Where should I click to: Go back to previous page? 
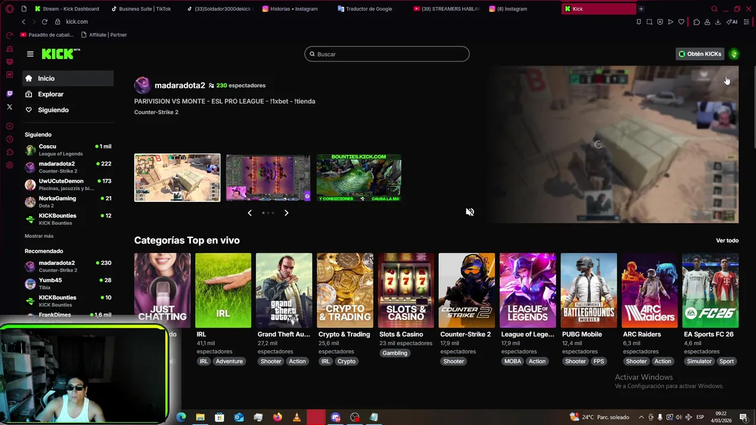coord(24,22)
